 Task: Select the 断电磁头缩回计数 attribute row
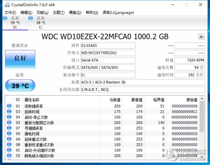pyautogui.click(x=102, y=156)
